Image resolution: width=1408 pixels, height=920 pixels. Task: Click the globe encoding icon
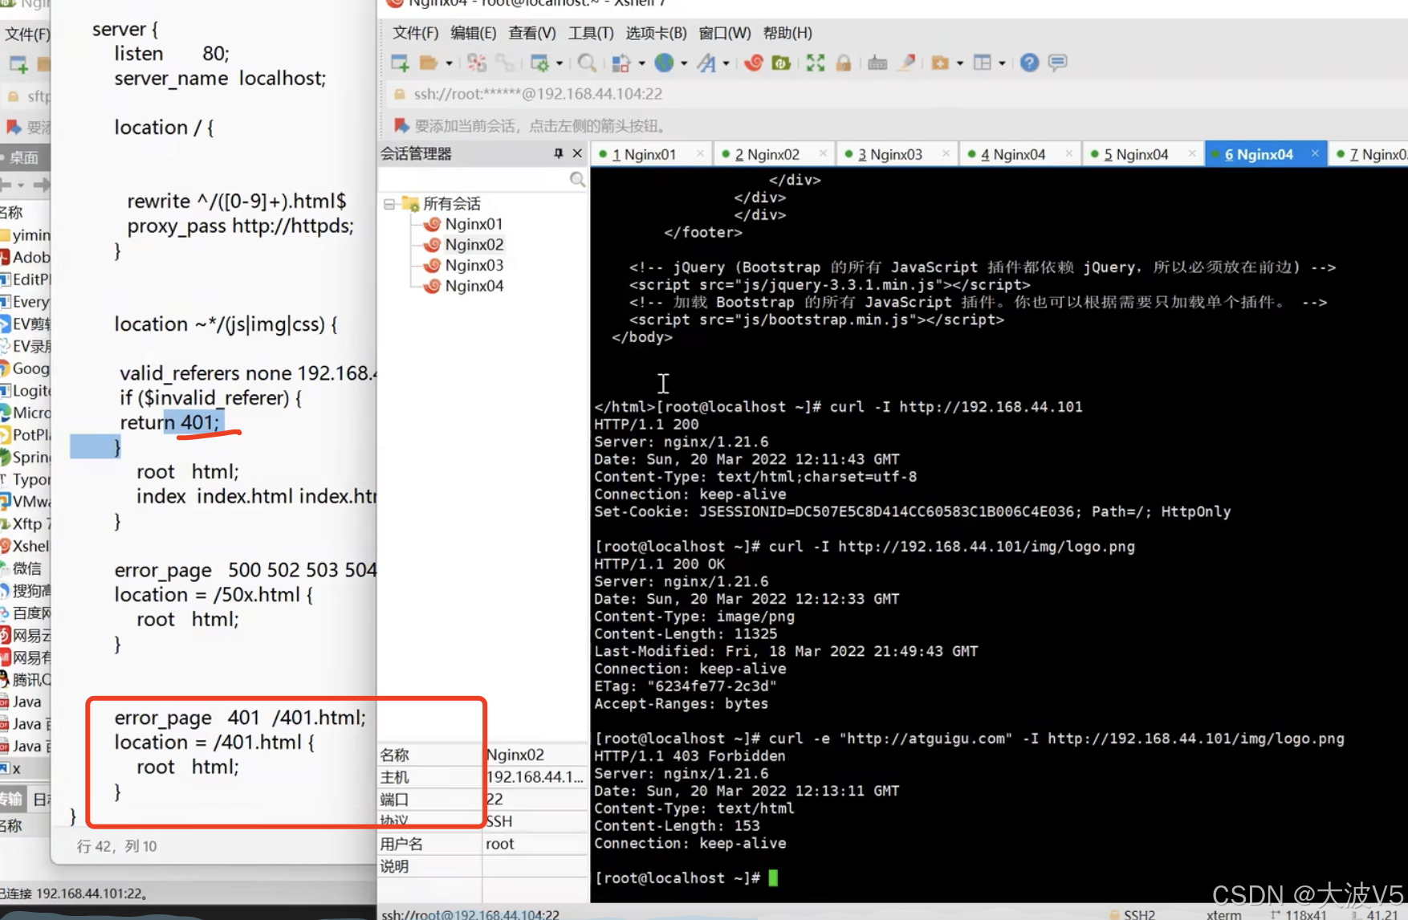point(664,63)
